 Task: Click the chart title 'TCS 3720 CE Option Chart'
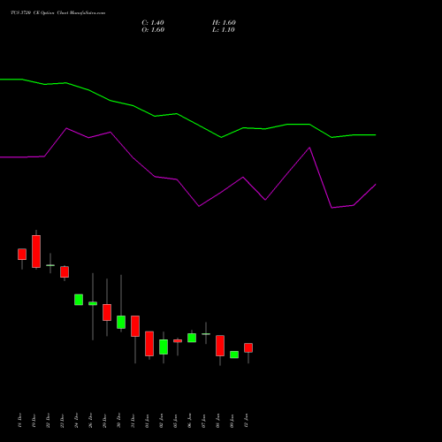click(40, 13)
